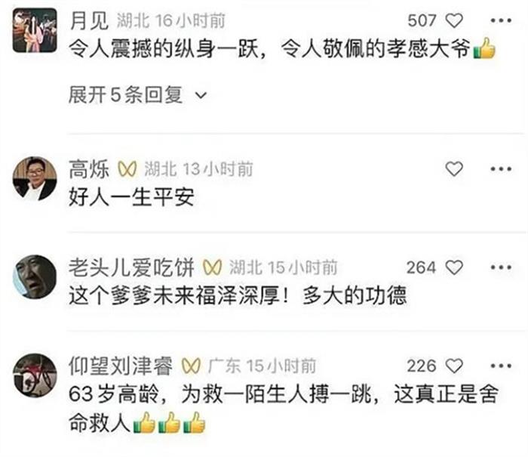Open more options for 月见's comment

[x=501, y=20]
